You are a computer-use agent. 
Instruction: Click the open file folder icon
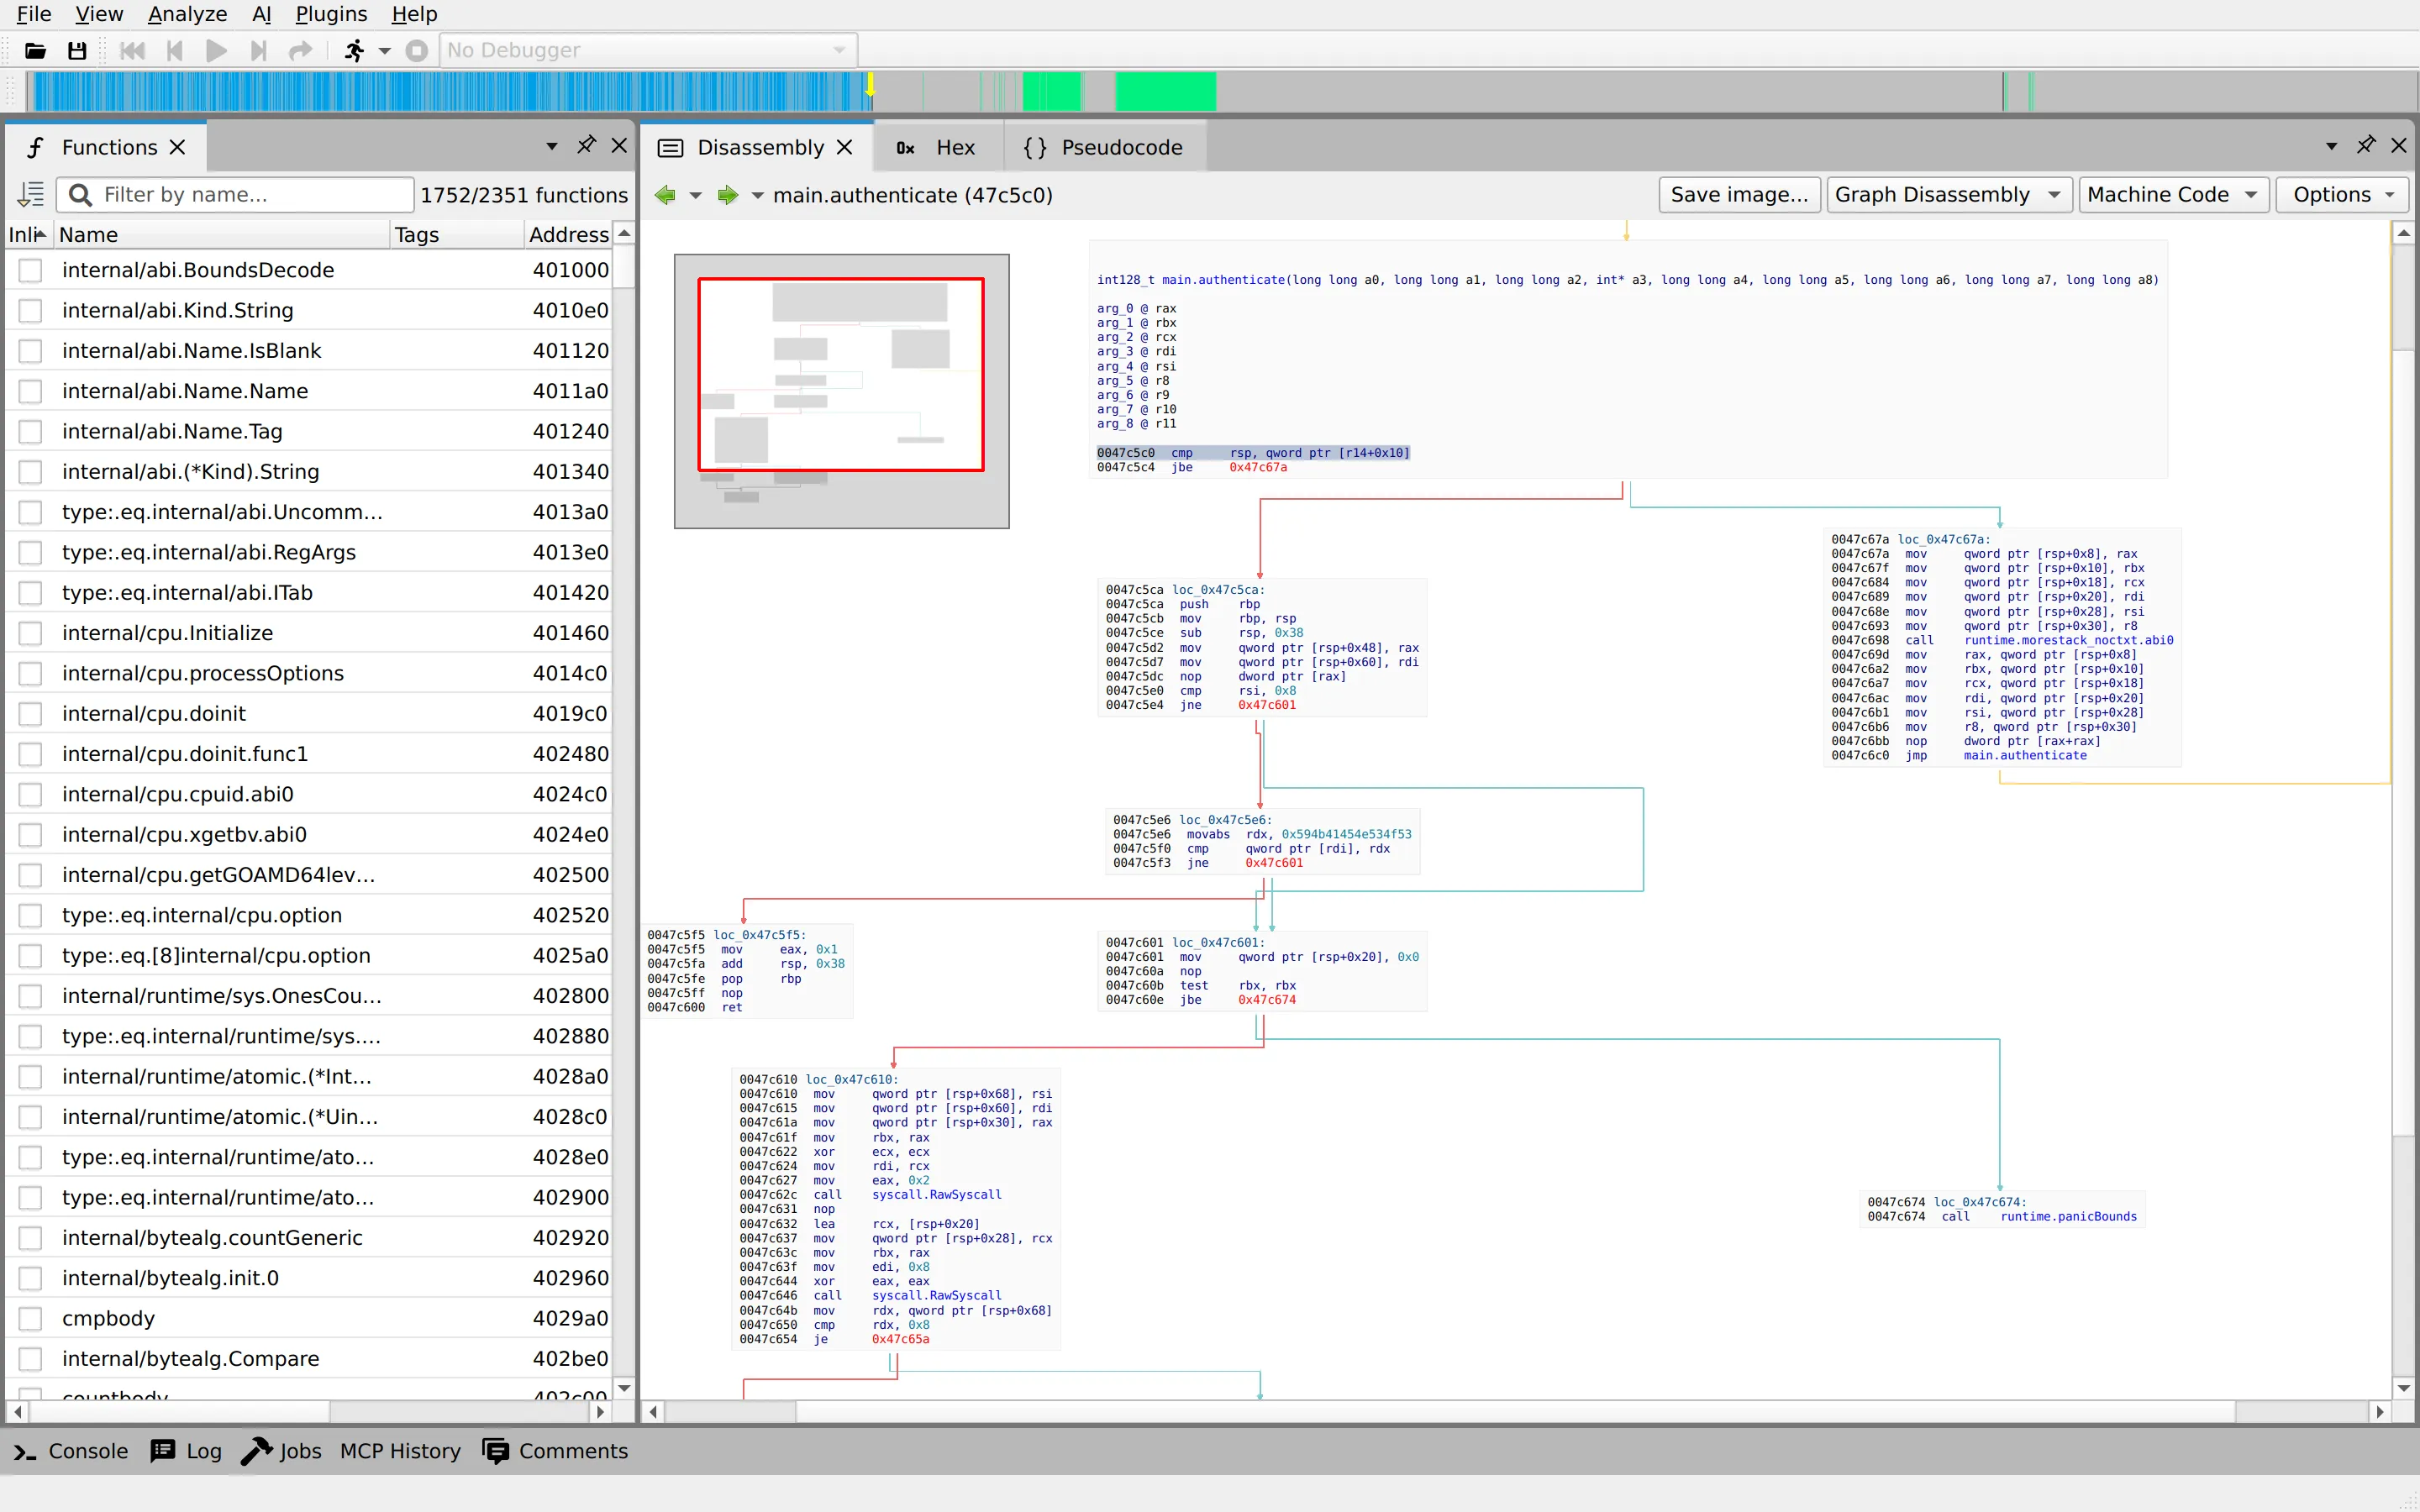(x=35, y=50)
